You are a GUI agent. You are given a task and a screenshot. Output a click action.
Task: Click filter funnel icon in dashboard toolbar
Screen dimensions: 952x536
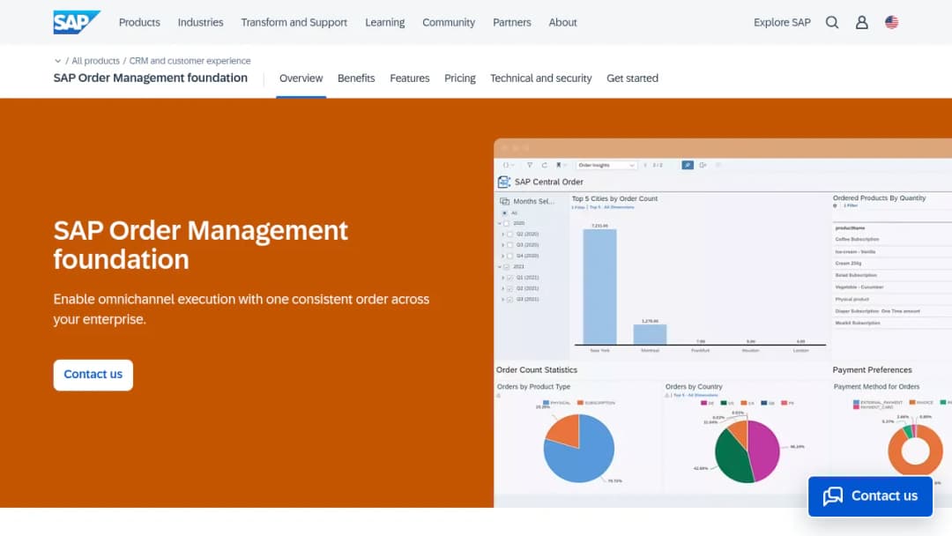click(530, 165)
